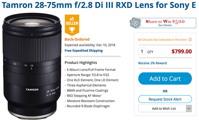Click the quantity input field
Image resolution: width=199 pixels, height=120 pixels.
[x=142, y=52]
